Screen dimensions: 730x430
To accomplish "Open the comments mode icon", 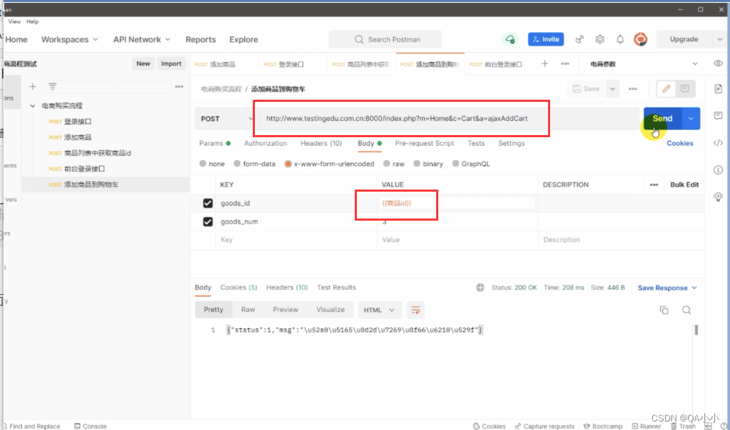I will pos(685,89).
